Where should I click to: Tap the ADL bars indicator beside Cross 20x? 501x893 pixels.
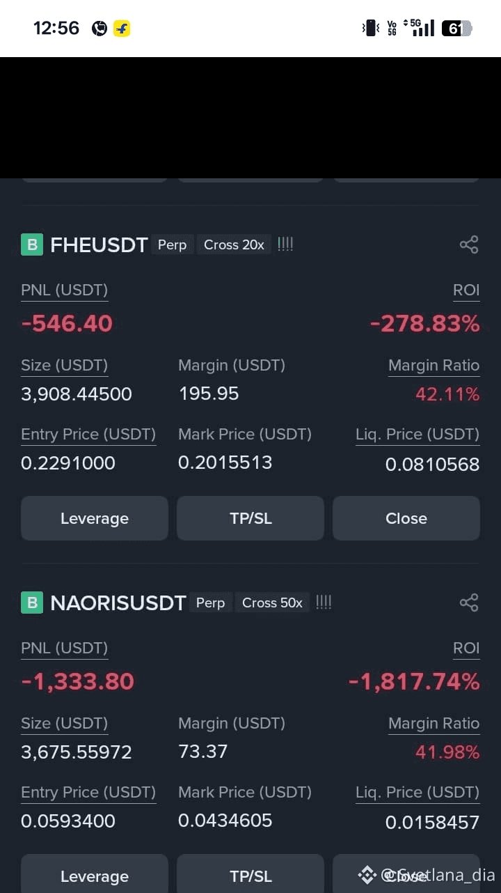pos(285,244)
